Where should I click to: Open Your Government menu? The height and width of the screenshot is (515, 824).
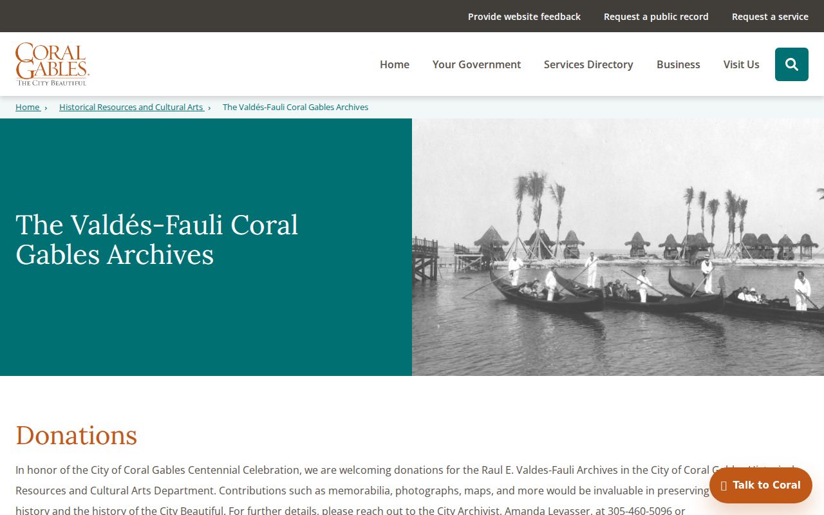tap(476, 64)
